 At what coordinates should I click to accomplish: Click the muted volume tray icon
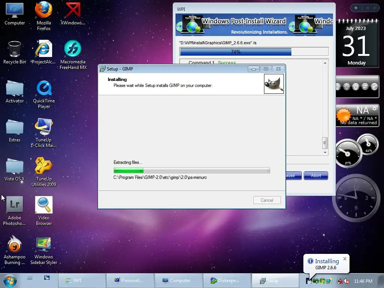point(346,281)
